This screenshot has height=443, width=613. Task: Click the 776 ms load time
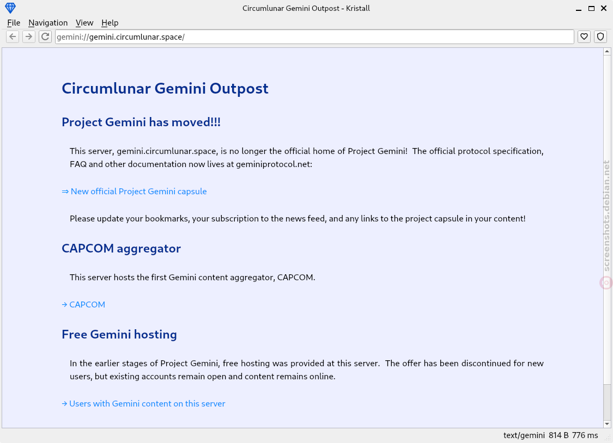tap(585, 435)
